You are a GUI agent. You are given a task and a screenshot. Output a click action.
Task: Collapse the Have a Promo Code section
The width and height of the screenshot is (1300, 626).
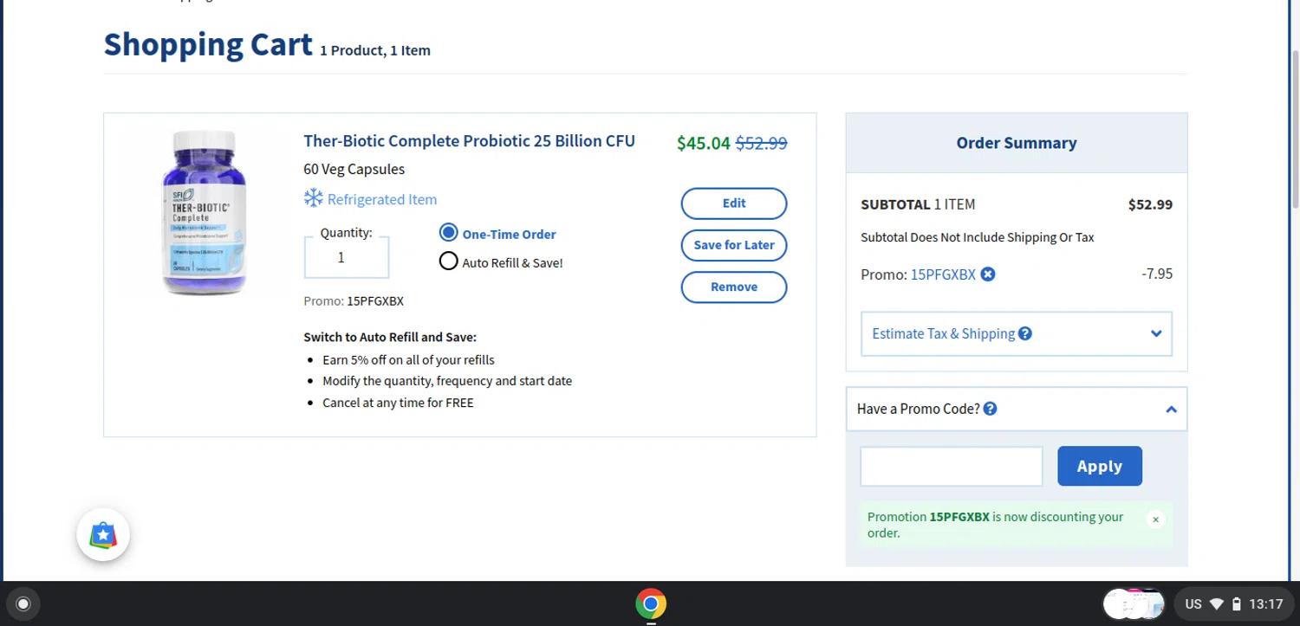[1171, 410]
